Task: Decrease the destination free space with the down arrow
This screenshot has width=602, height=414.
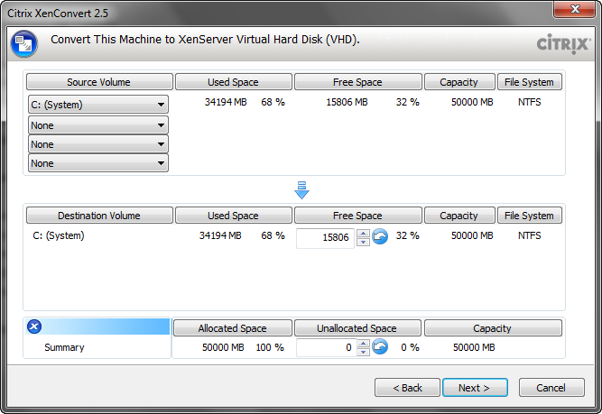Action: [363, 242]
